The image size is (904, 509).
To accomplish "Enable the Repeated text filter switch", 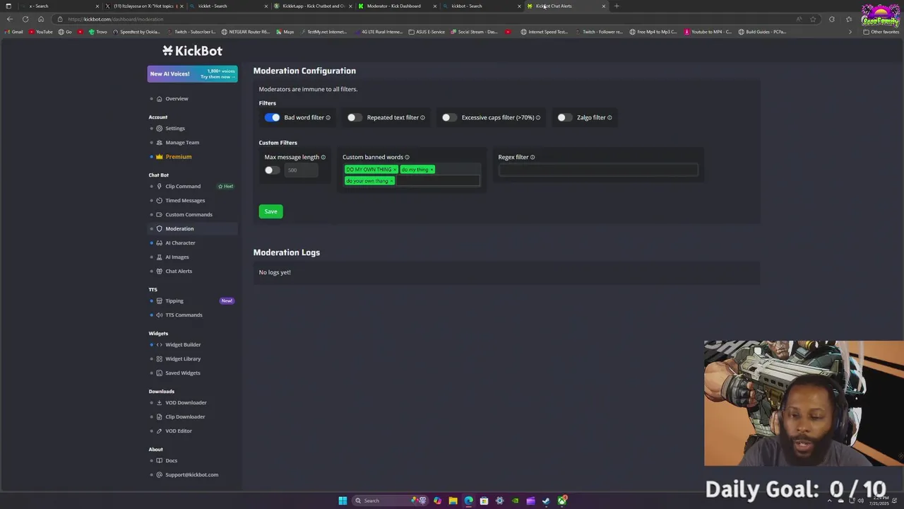I will pyautogui.click(x=355, y=117).
